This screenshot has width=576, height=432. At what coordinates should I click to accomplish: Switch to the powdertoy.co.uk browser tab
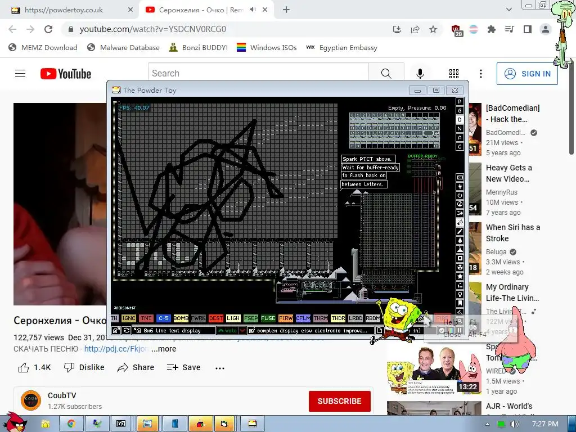70,10
